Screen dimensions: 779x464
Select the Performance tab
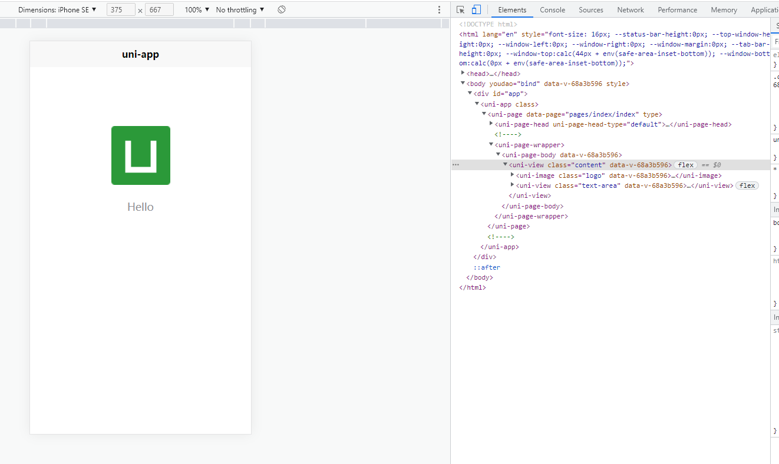tap(677, 10)
